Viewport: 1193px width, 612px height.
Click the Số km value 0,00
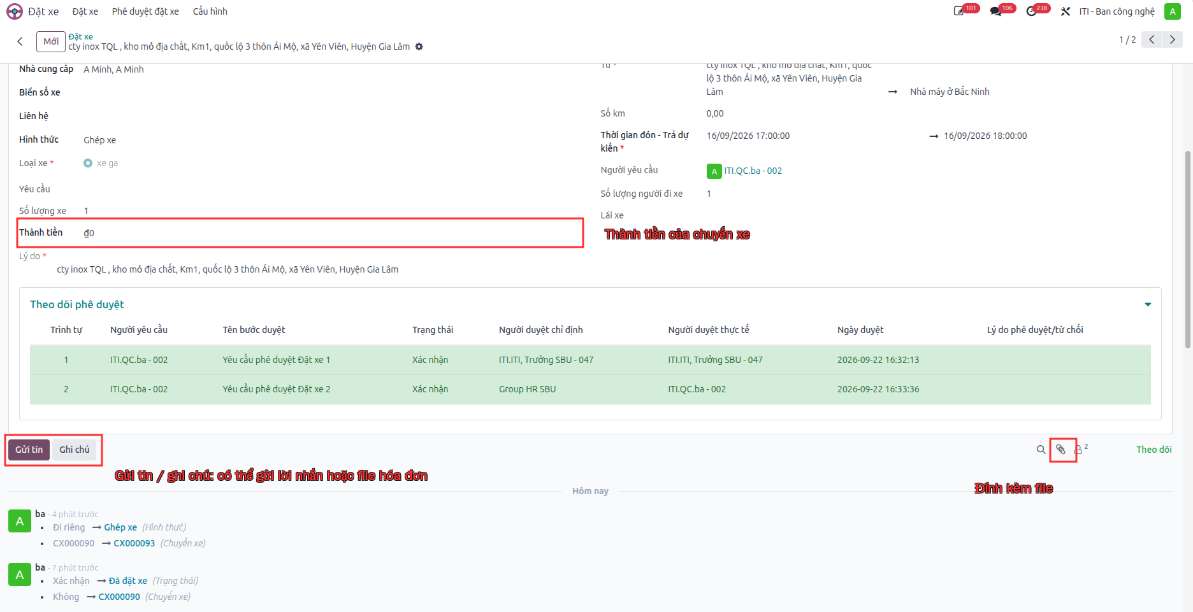pos(715,113)
